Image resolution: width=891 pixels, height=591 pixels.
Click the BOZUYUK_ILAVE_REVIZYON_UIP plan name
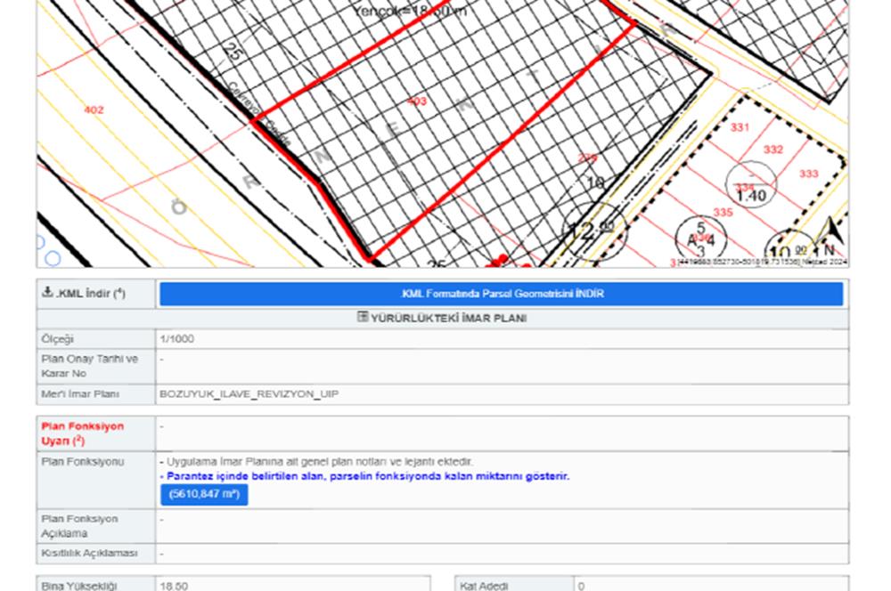(249, 393)
